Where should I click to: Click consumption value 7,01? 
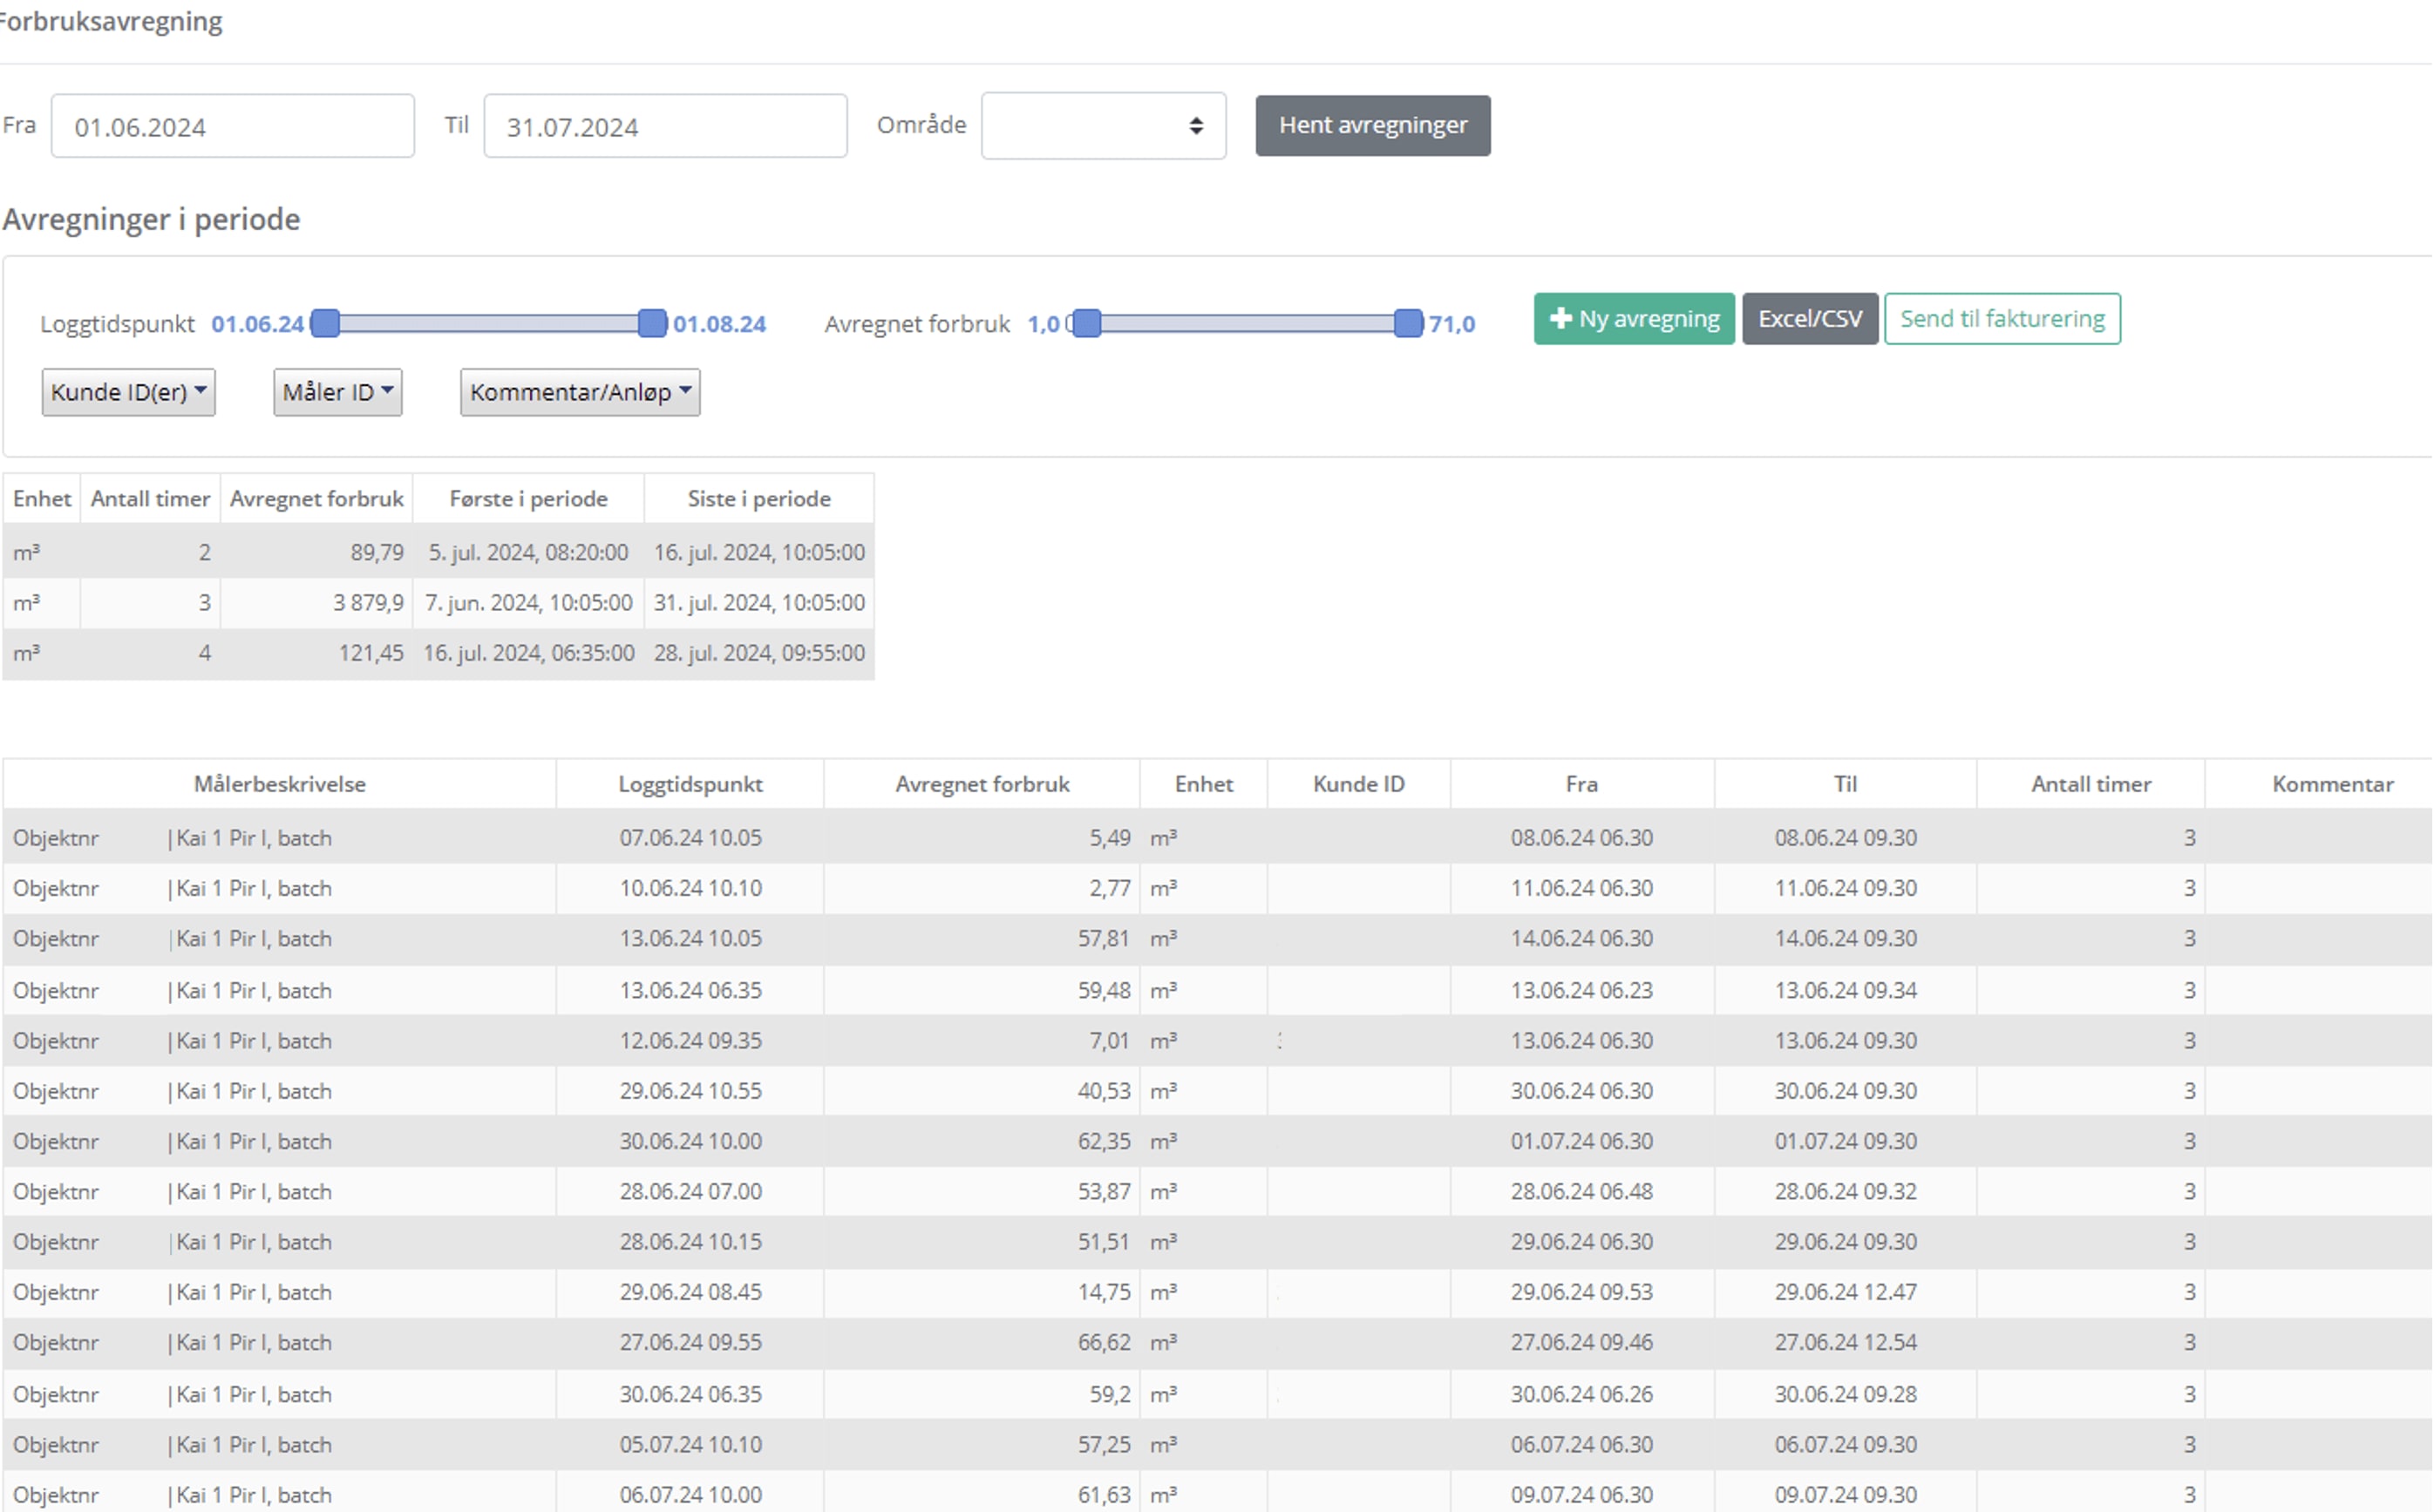click(1110, 1041)
